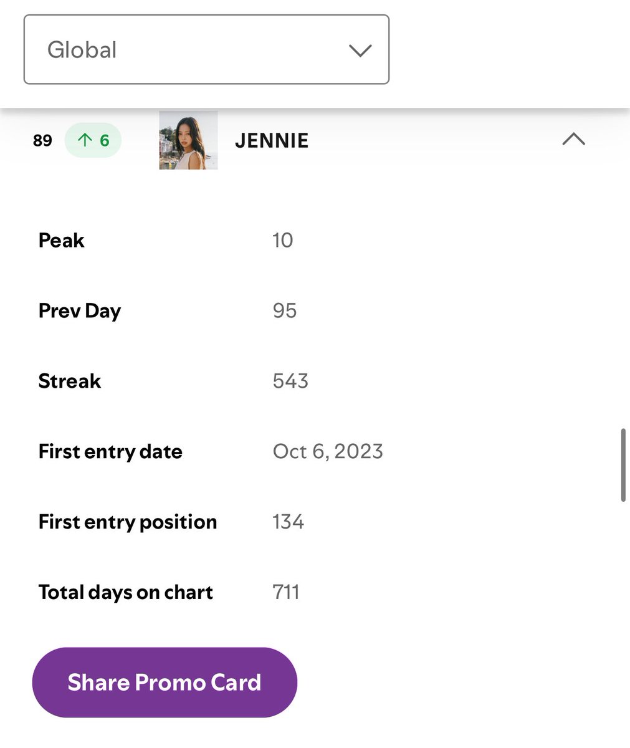Click the dropdown chevron beside Global

coord(360,50)
